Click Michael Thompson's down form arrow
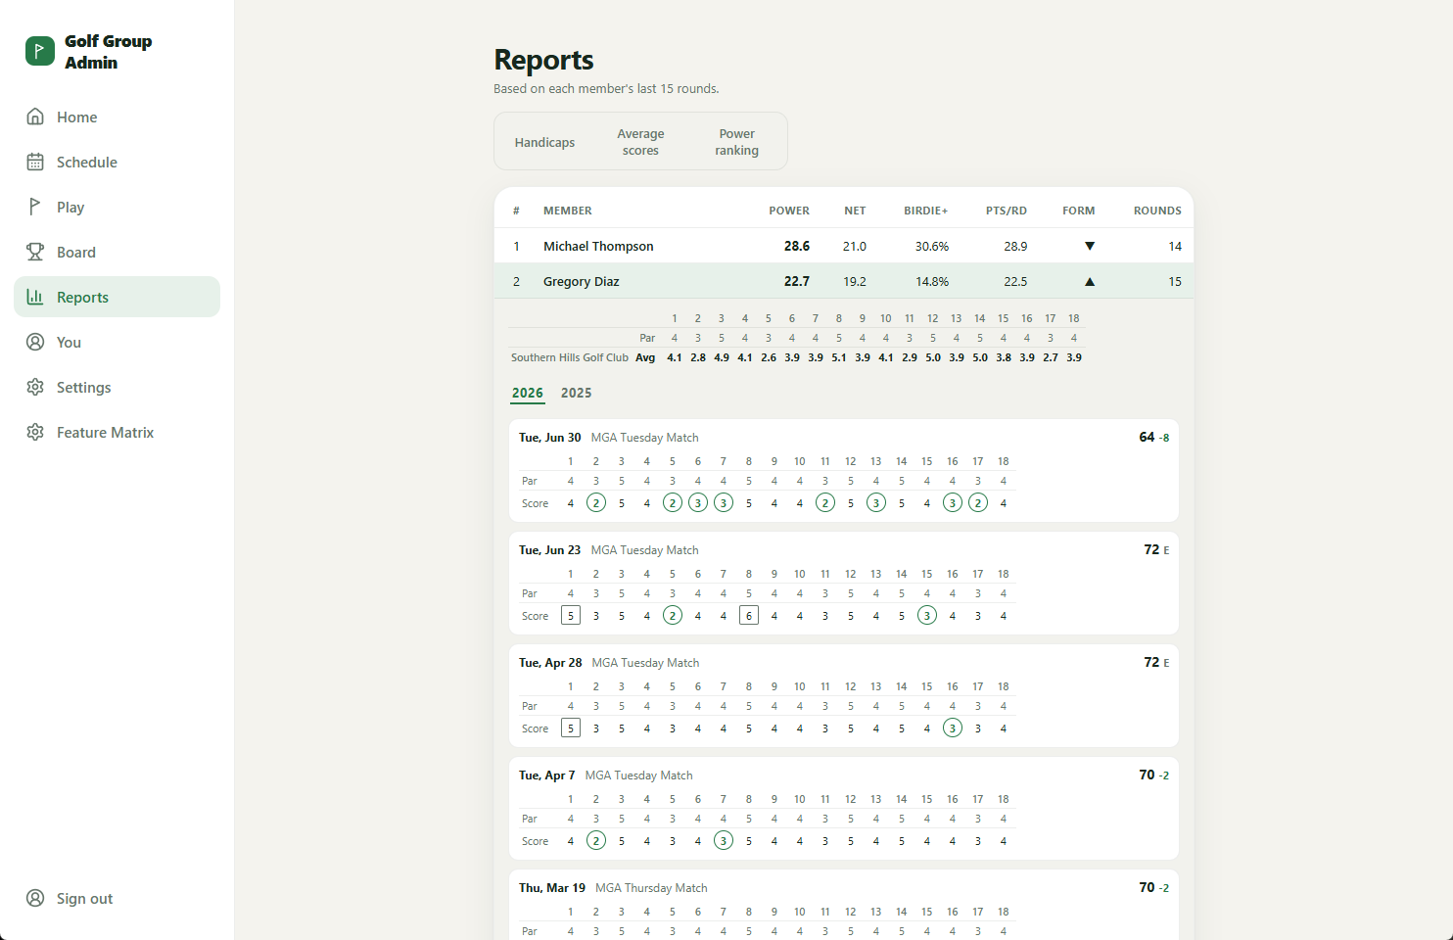Viewport: 1453px width, 940px height. tap(1090, 246)
